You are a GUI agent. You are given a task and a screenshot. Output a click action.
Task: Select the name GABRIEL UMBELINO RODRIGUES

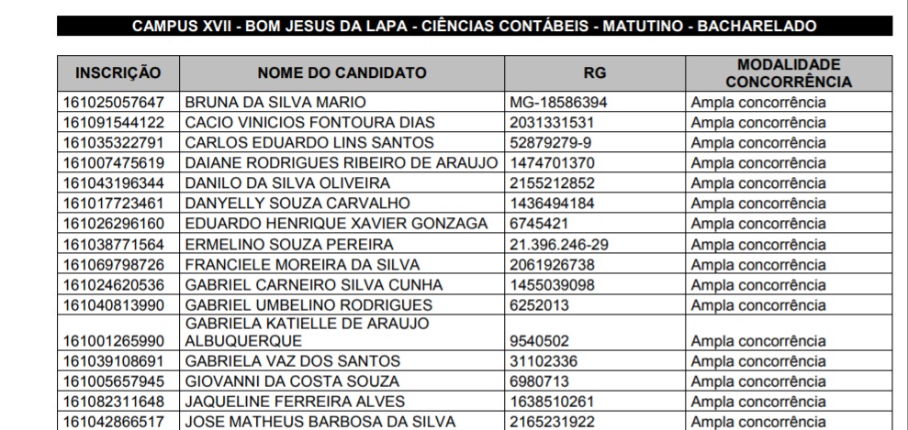click(x=308, y=305)
